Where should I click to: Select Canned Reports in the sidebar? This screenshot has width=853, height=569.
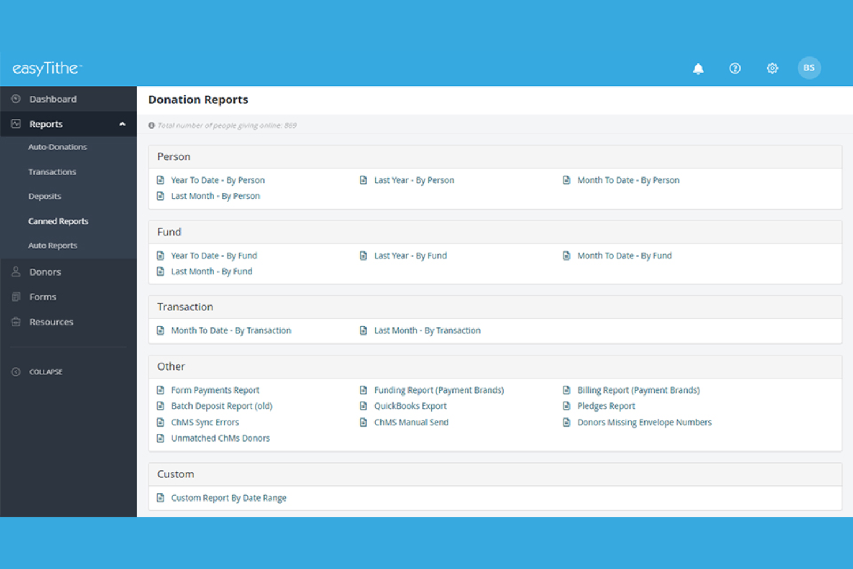(58, 221)
